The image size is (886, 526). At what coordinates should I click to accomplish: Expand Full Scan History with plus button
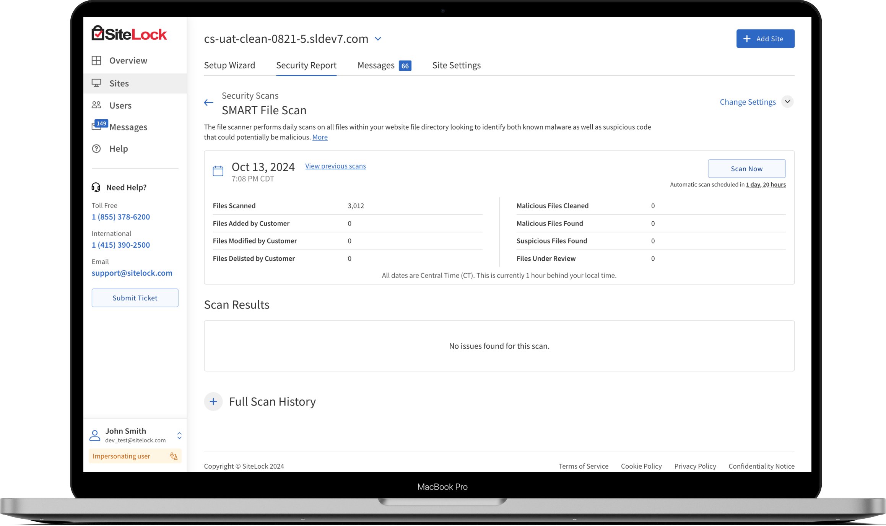coord(213,401)
